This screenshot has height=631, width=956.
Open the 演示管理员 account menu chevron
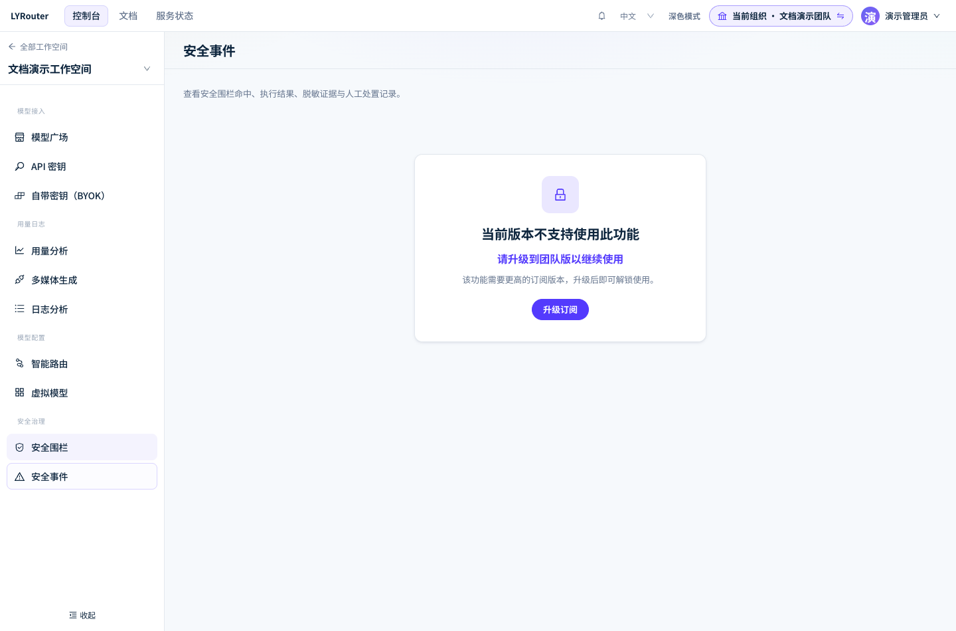(937, 16)
